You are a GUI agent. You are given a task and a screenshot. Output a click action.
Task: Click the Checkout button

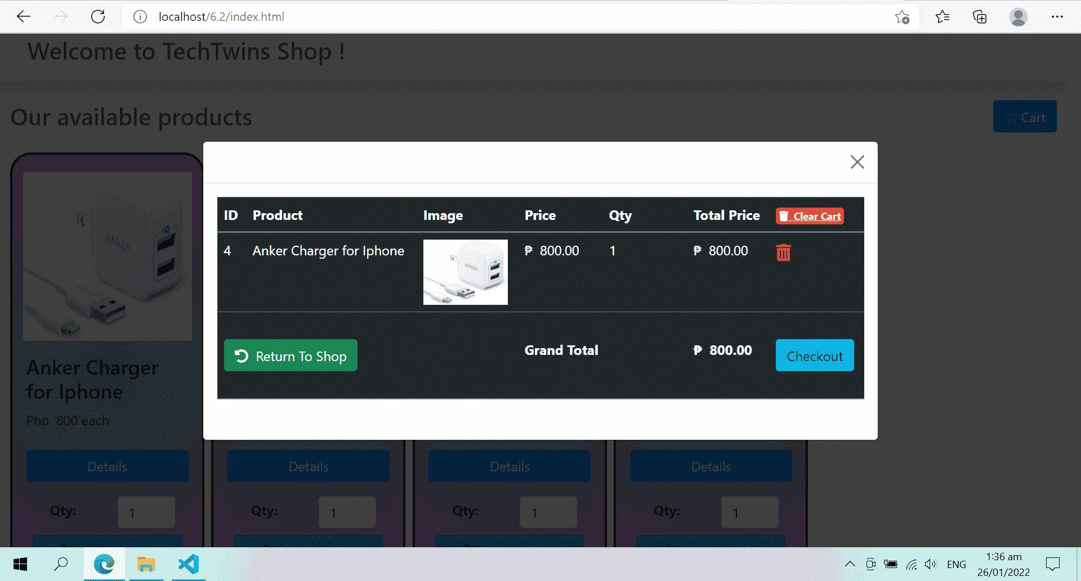[x=815, y=355]
